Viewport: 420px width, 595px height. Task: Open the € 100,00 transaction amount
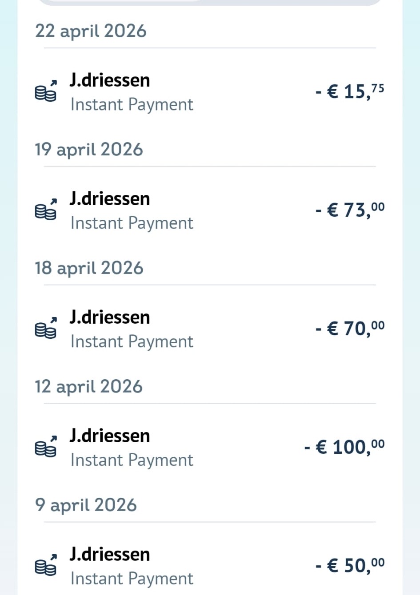coord(344,447)
